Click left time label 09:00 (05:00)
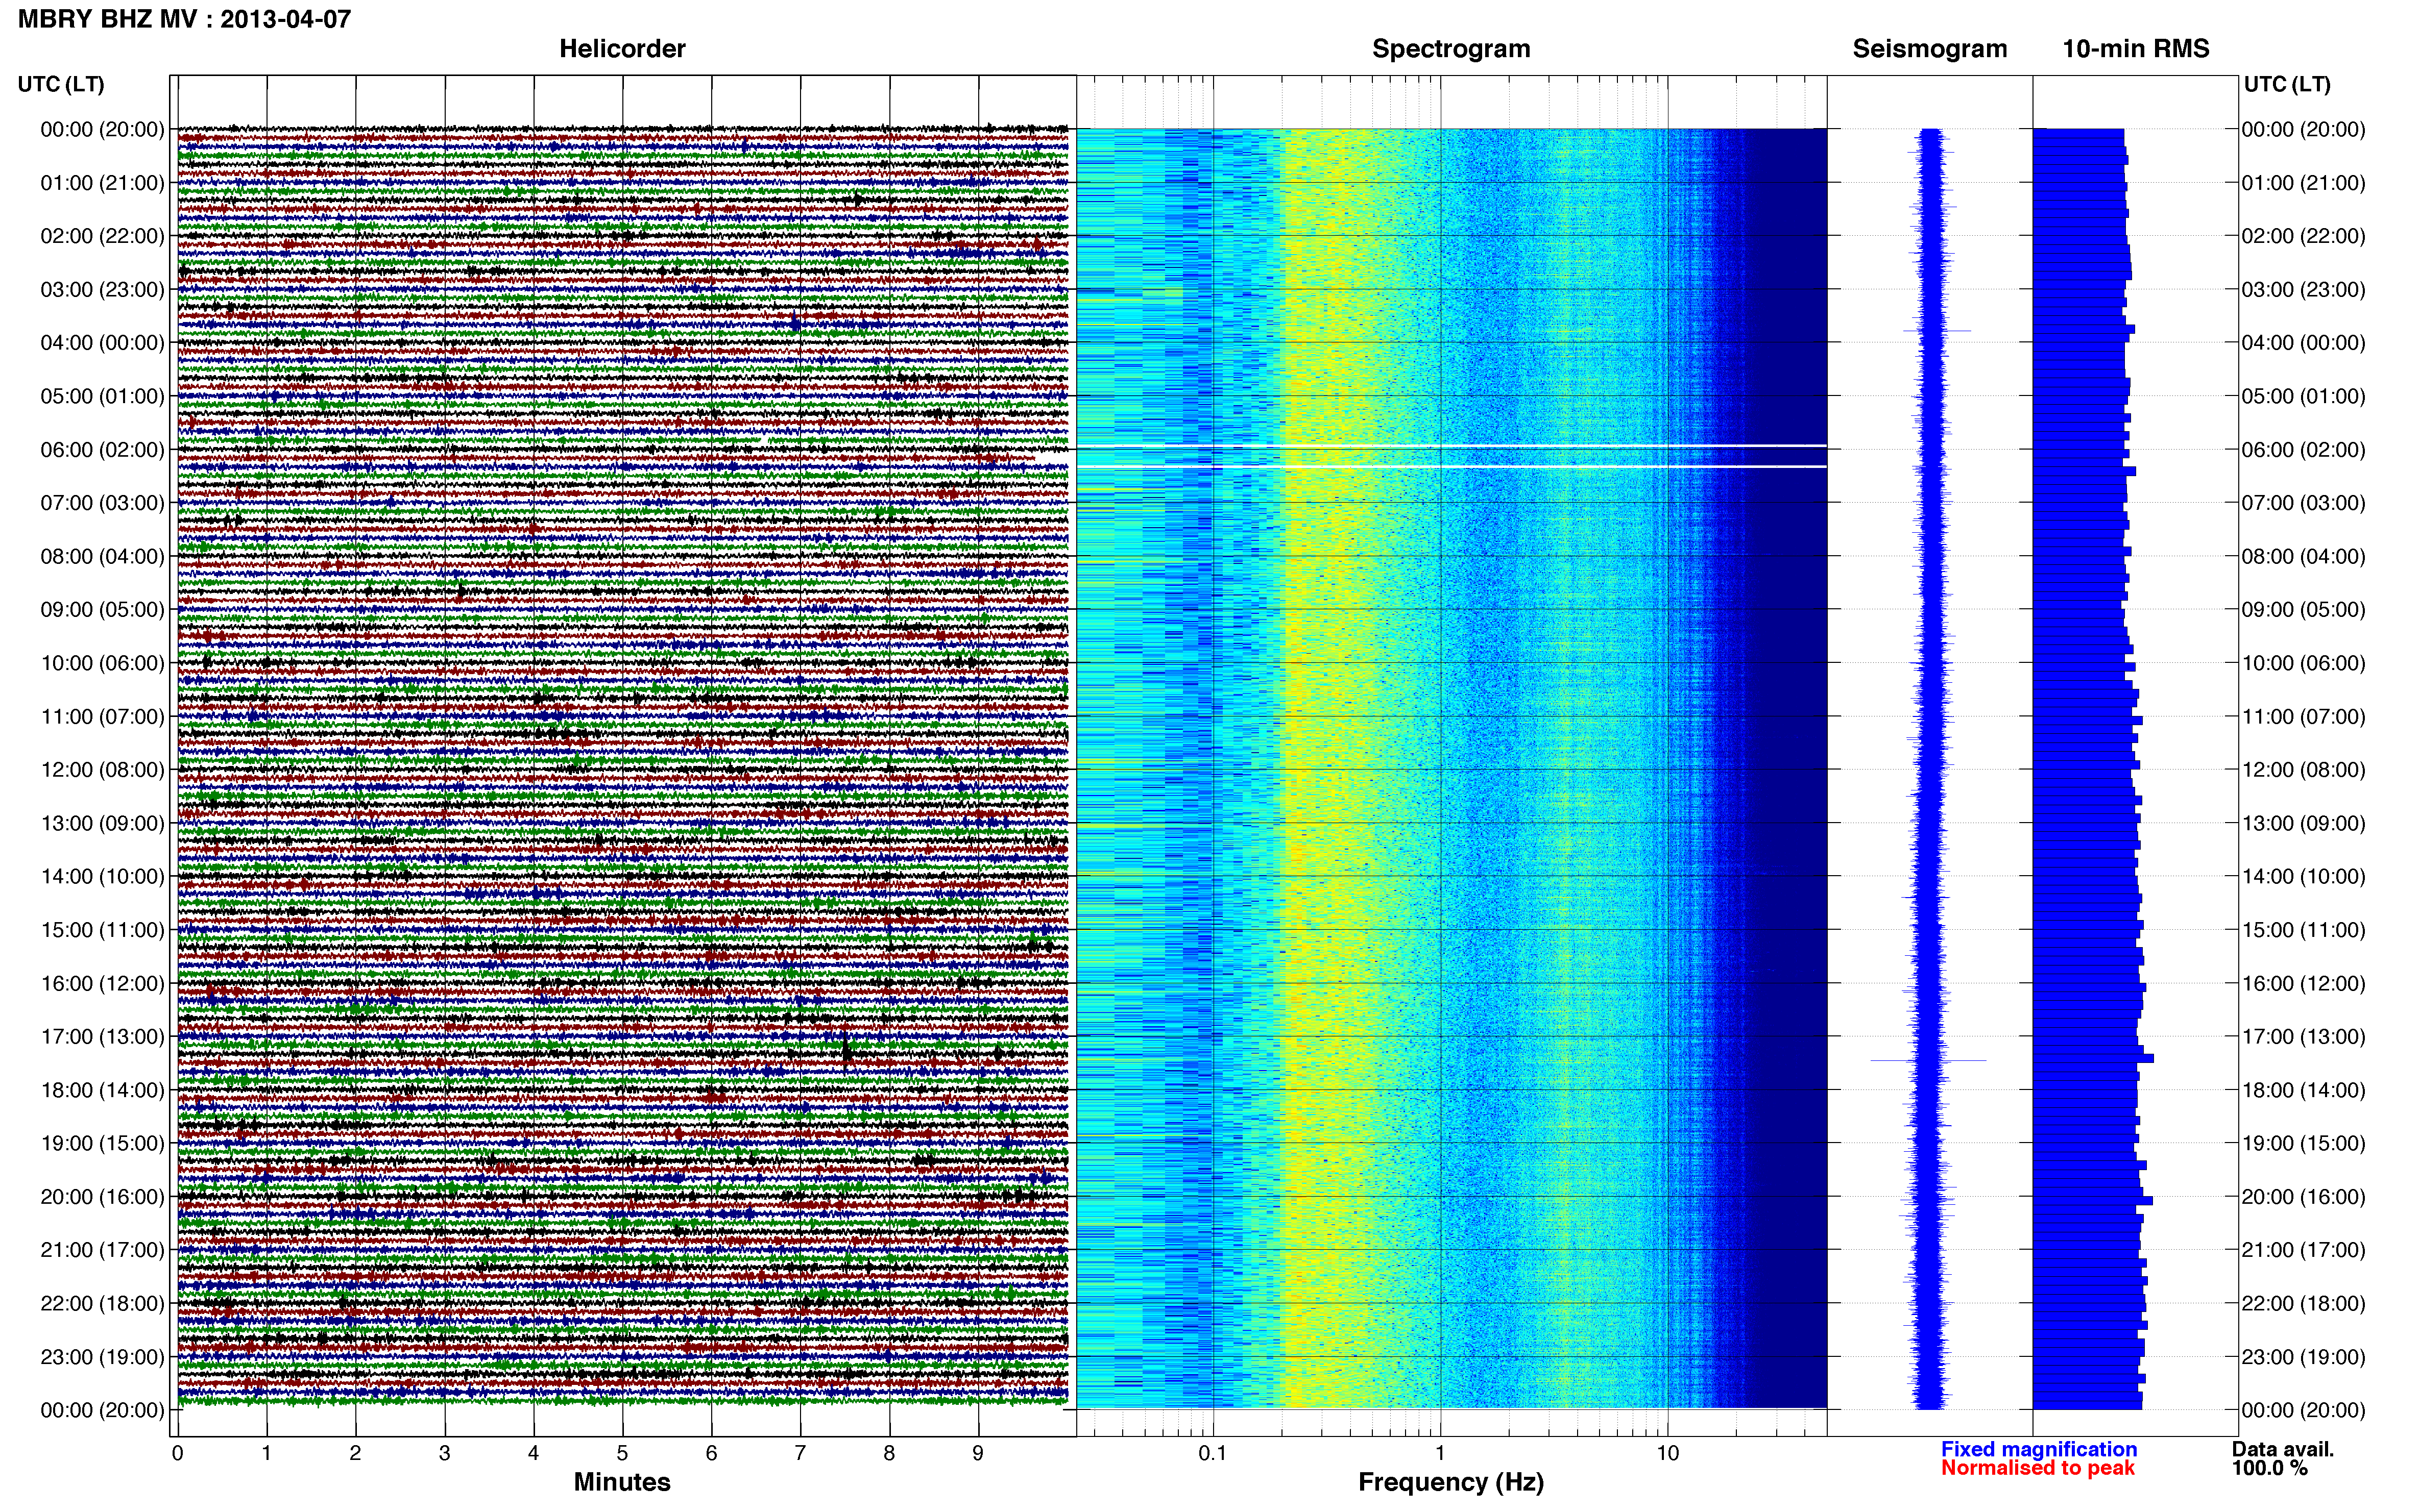The width and height of the screenshot is (2420, 1512). click(x=102, y=610)
